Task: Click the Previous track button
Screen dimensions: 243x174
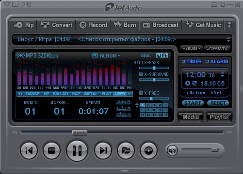Action: coord(29,150)
